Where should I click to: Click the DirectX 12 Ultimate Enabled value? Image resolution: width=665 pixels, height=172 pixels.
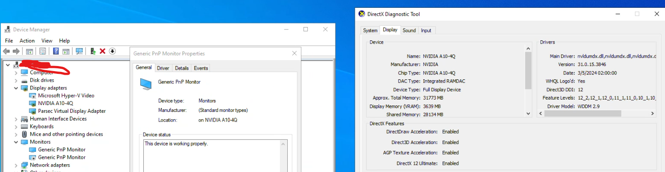450,163
